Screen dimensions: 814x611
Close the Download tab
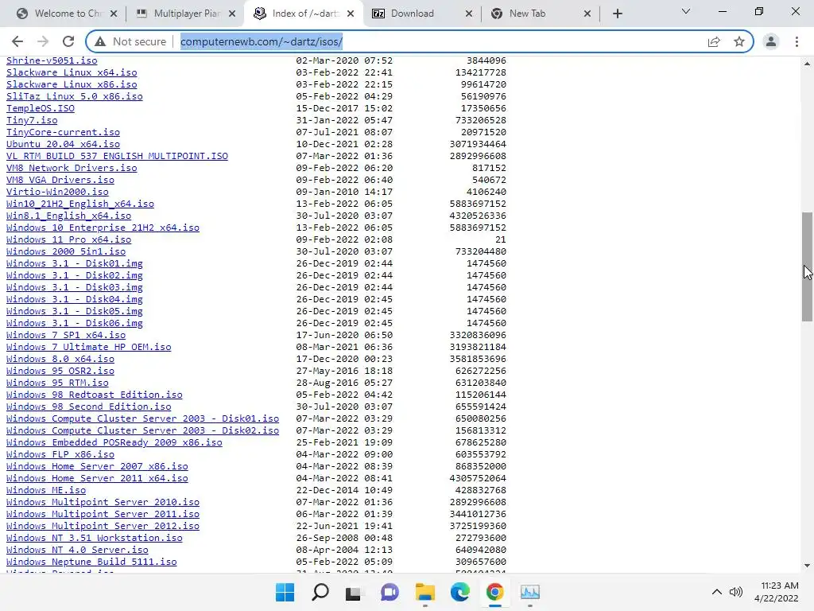[469, 14]
